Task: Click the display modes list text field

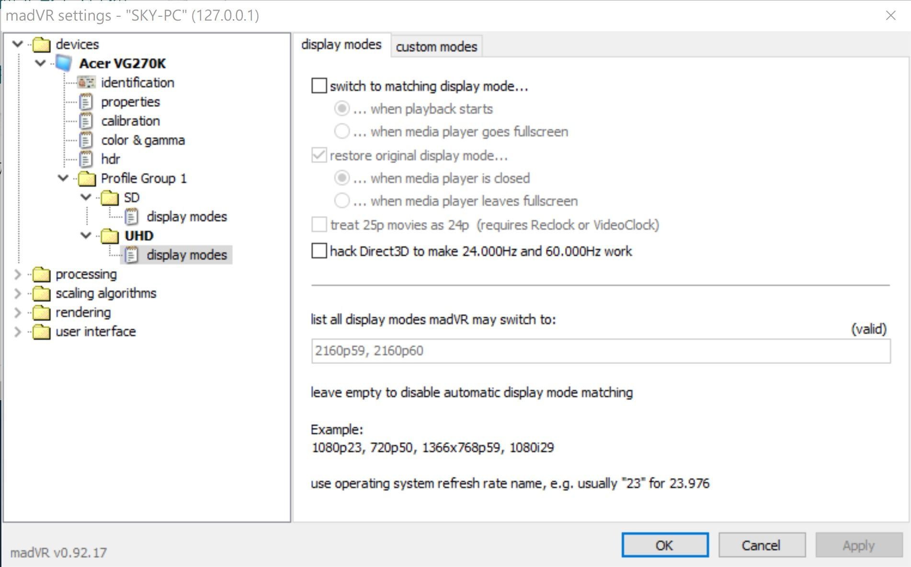Action: (x=600, y=351)
